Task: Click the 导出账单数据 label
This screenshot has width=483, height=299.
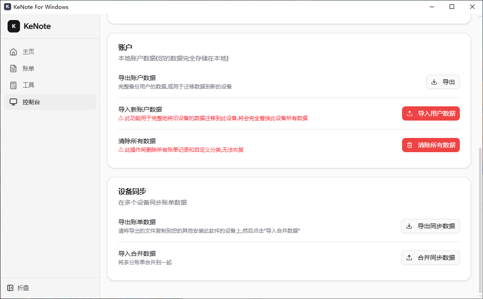Action: [137, 222]
